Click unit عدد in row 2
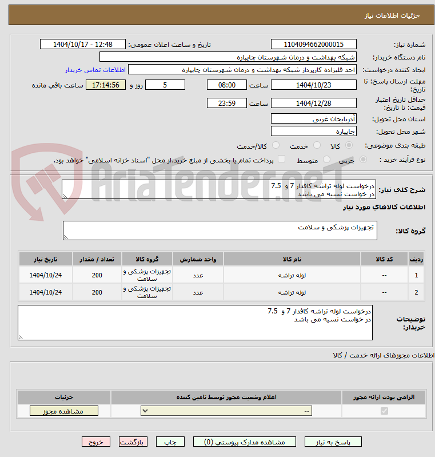 pos(198,293)
